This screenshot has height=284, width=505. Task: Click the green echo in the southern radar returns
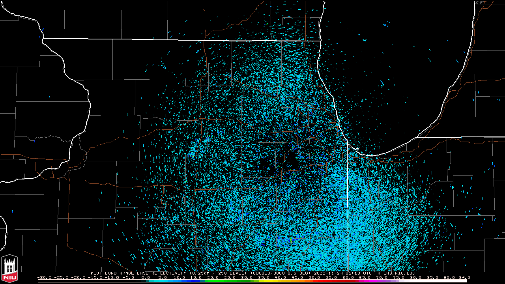click(x=291, y=239)
